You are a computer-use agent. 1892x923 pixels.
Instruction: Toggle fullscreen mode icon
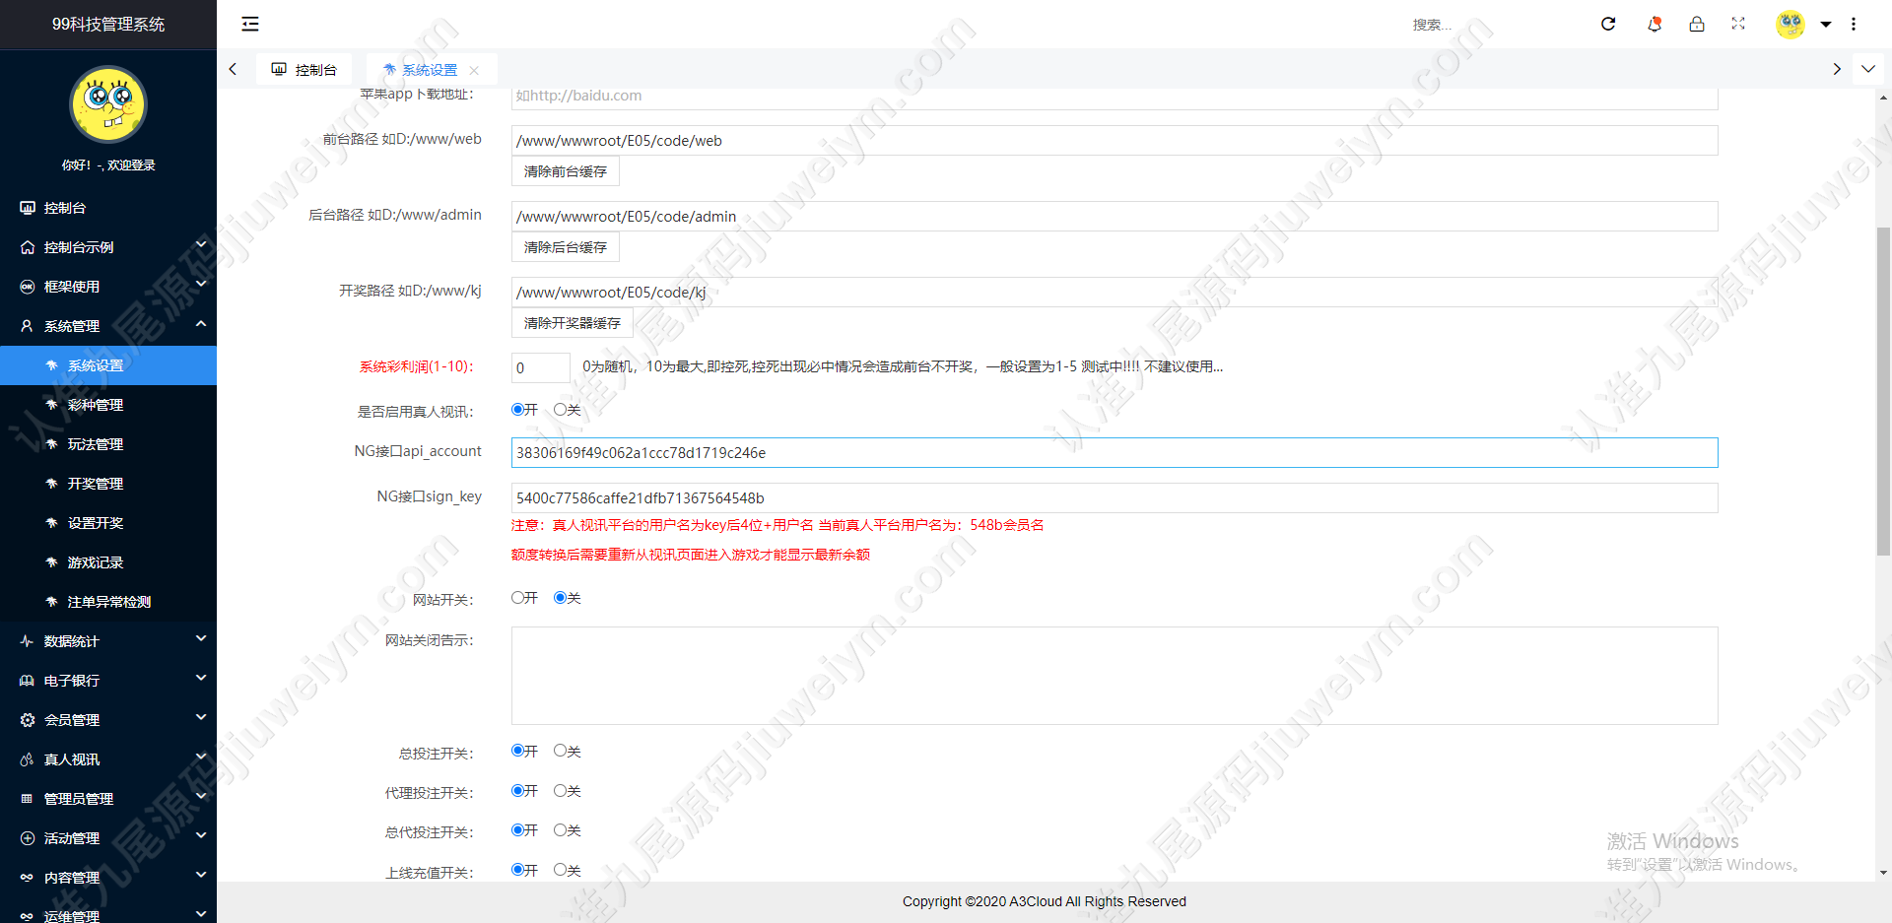pyautogui.click(x=1738, y=24)
